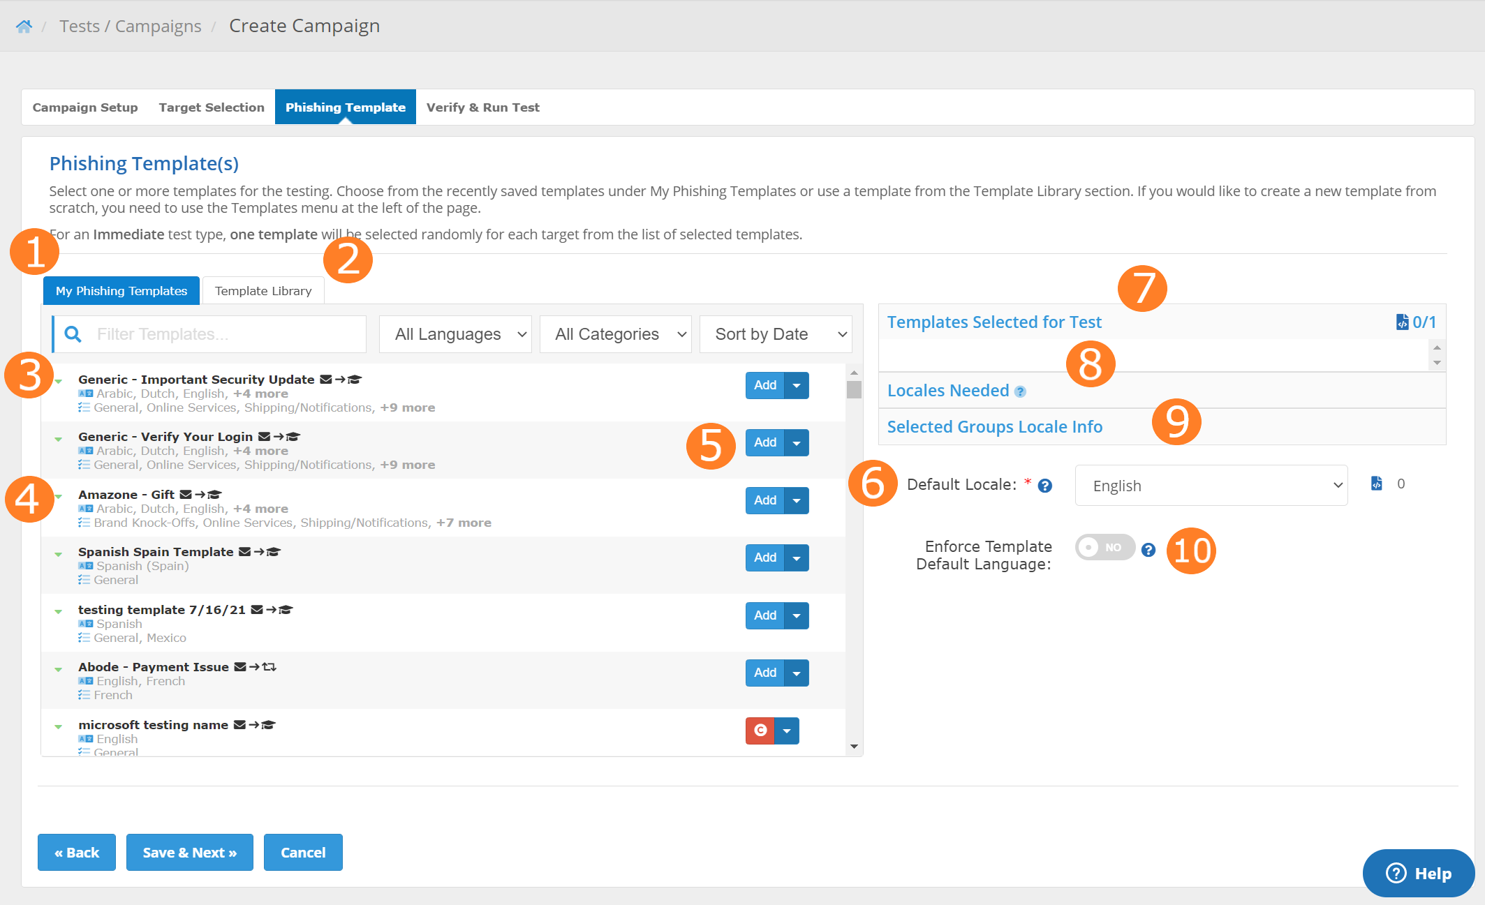Open the Sort by Date dropdown

[775, 334]
